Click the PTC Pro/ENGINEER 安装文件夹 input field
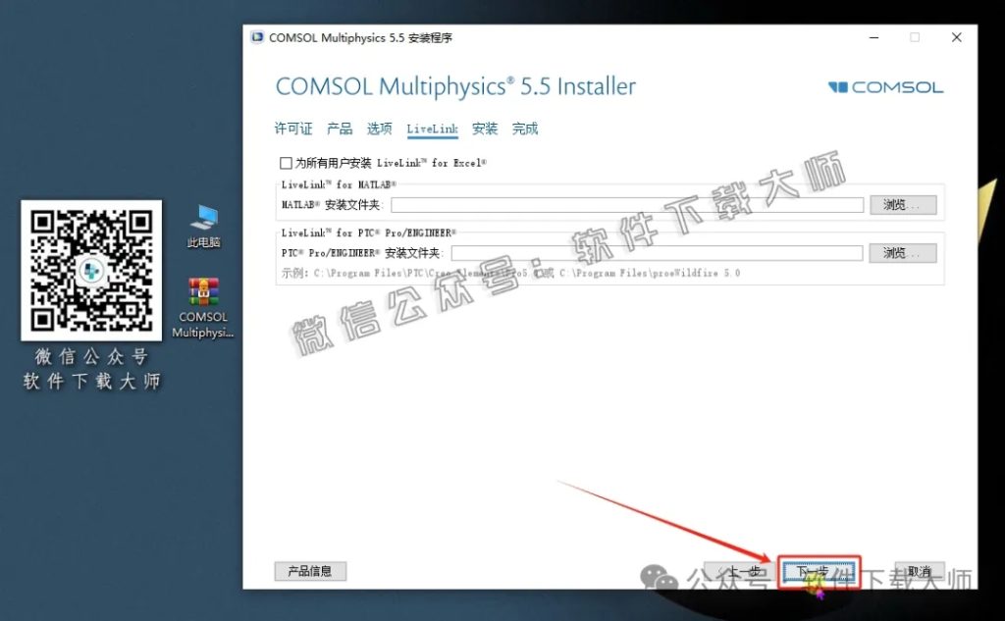 tap(658, 252)
